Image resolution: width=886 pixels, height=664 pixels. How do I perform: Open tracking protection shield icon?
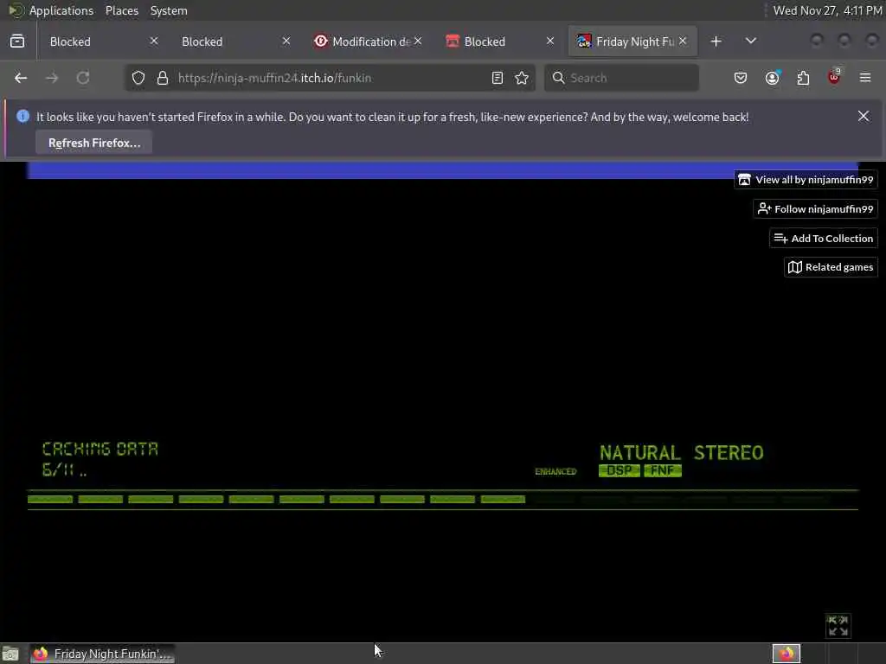138,78
